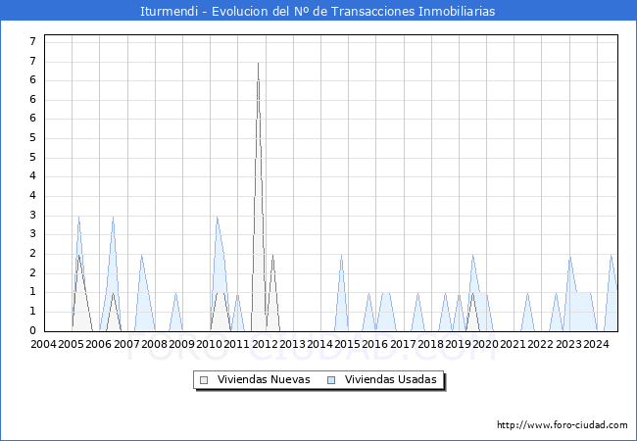Click the Viviendas Nuevas legend swatch
637x441 pixels.
(204, 380)
